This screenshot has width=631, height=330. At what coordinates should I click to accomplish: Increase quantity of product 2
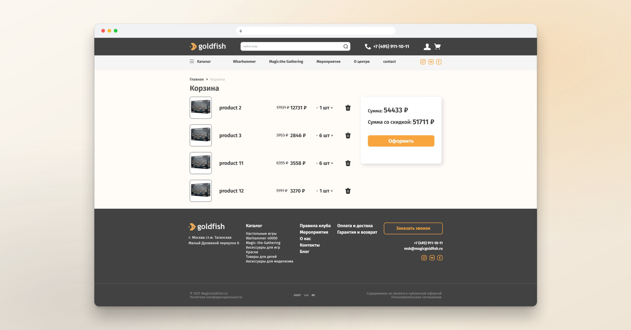click(332, 108)
